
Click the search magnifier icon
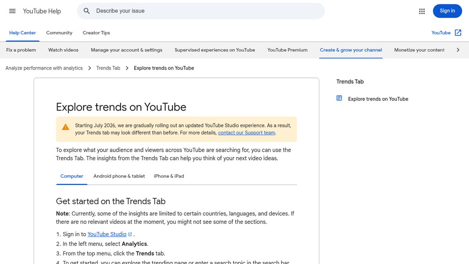(87, 11)
